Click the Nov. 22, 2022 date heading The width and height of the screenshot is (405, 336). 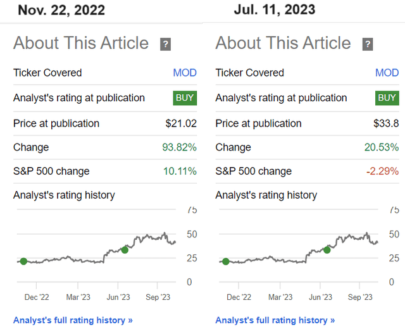click(x=61, y=11)
